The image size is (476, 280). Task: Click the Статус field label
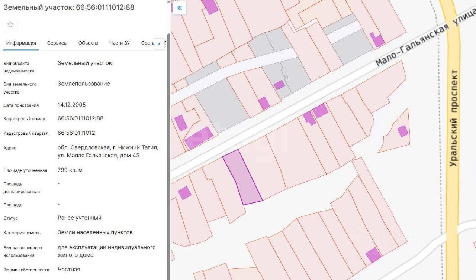pyautogui.click(x=11, y=218)
